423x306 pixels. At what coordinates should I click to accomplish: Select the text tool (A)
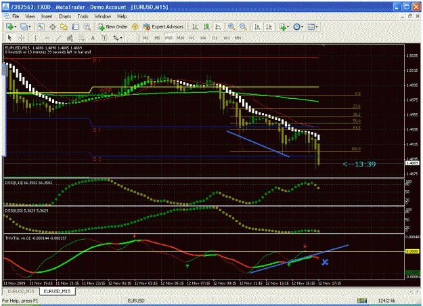click(x=93, y=38)
